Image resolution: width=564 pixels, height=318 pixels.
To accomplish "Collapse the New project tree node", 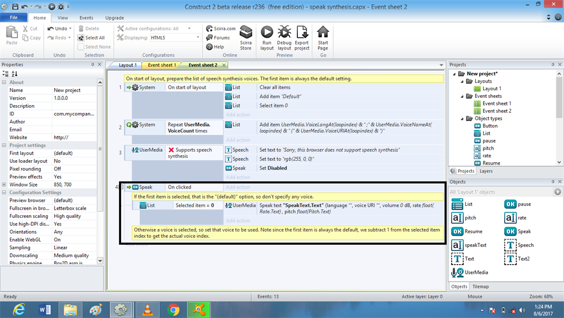I will pyautogui.click(x=454, y=74).
